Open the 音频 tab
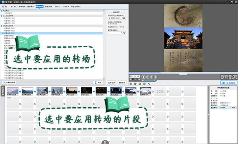Screen dimensions: 238x144 point(13,7)
